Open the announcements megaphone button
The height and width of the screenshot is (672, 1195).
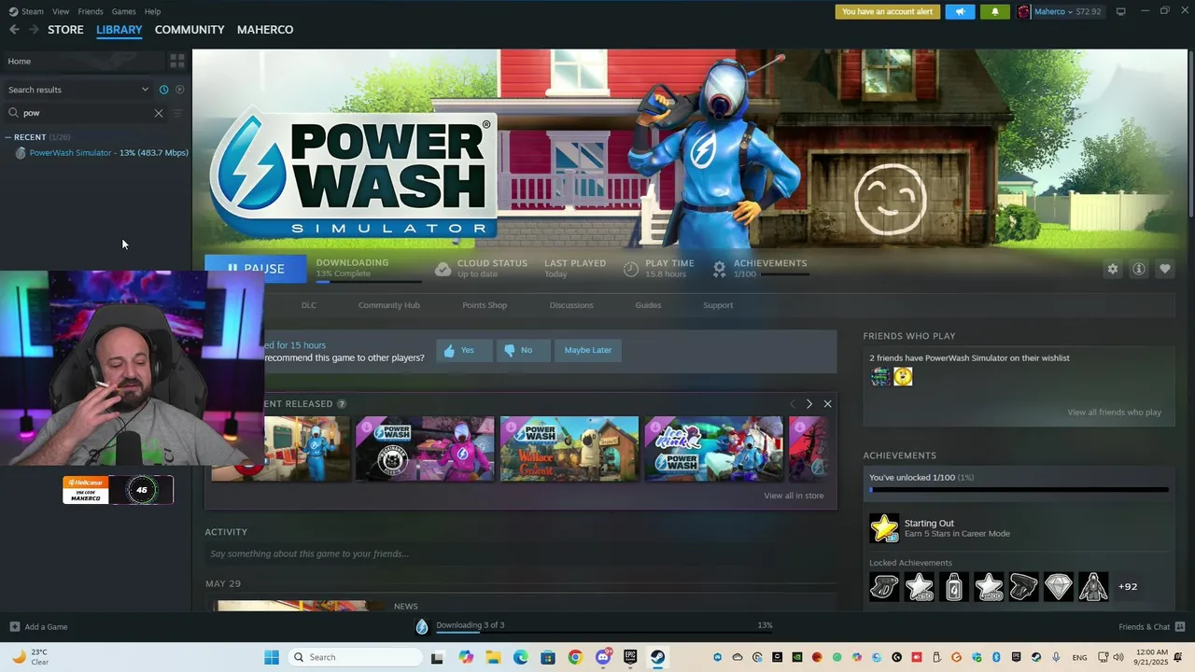(x=960, y=12)
